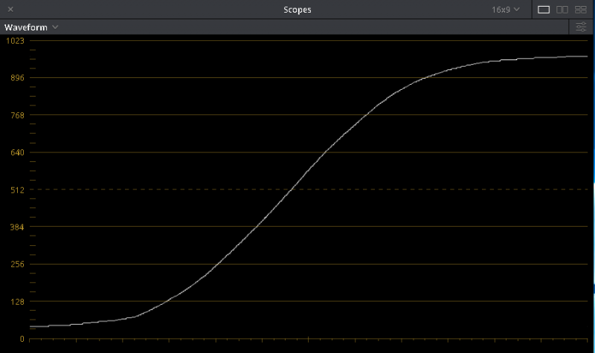The height and width of the screenshot is (353, 595).
Task: Click where the trace crosses the dashed 512 line
Action: point(291,190)
